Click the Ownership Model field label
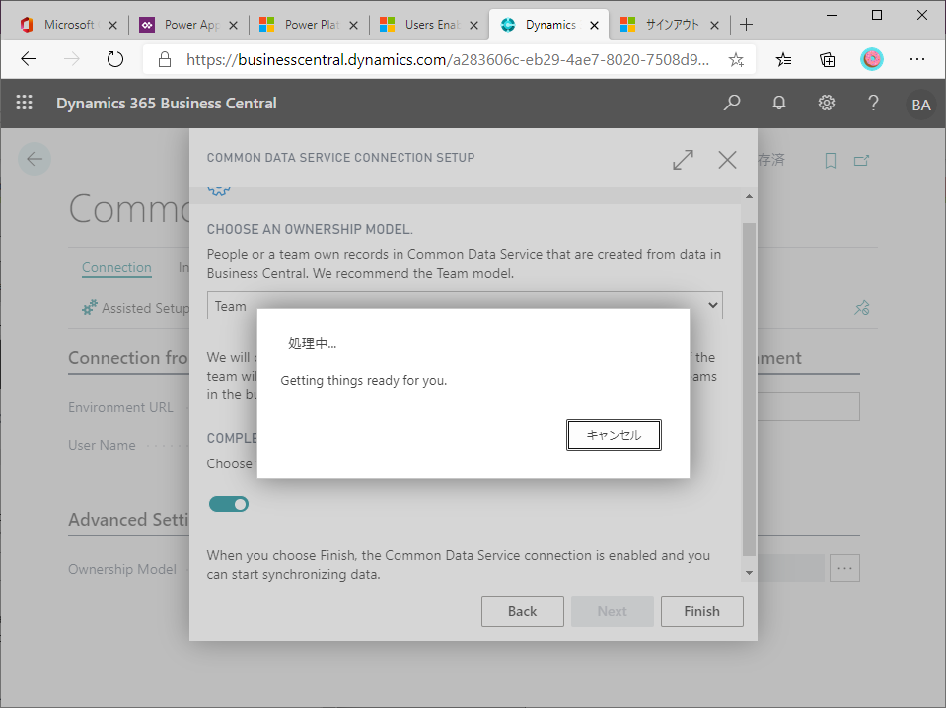 coord(122,569)
